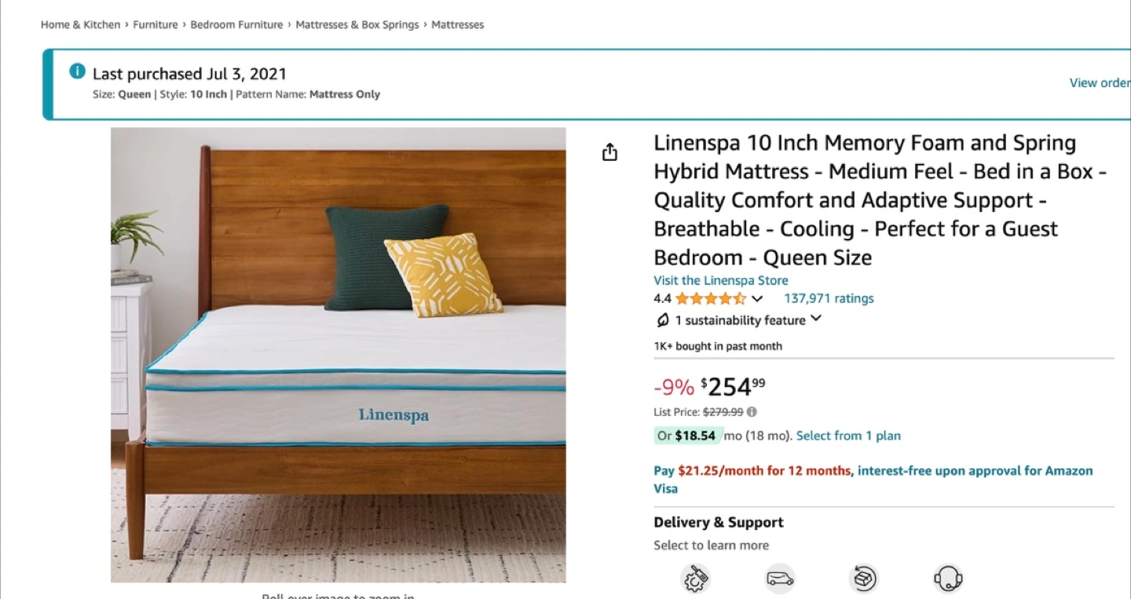Click the Furniture breadcrumb link

[x=156, y=24]
